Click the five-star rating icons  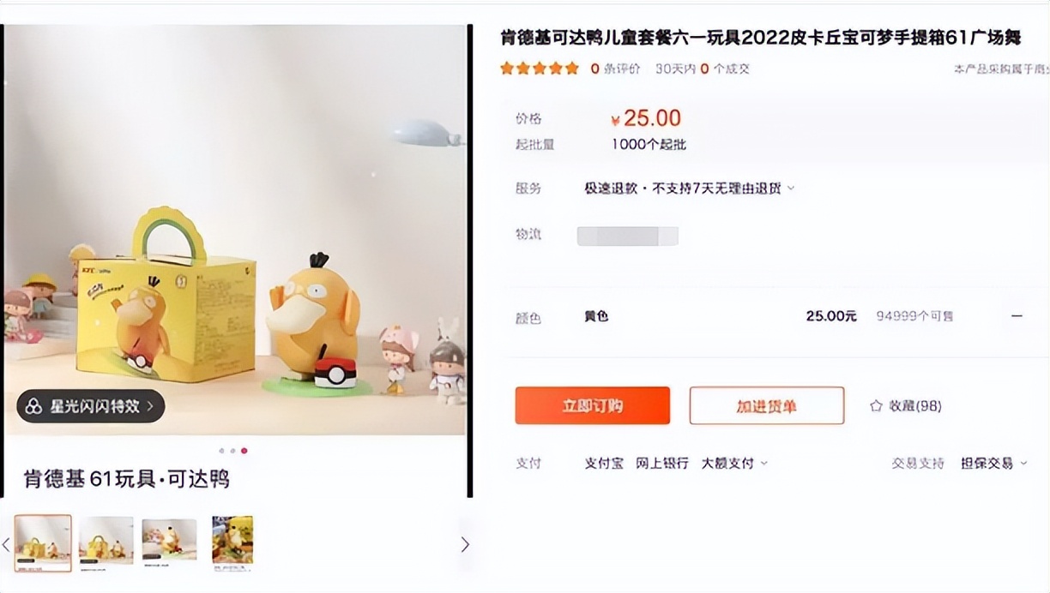[x=540, y=69]
